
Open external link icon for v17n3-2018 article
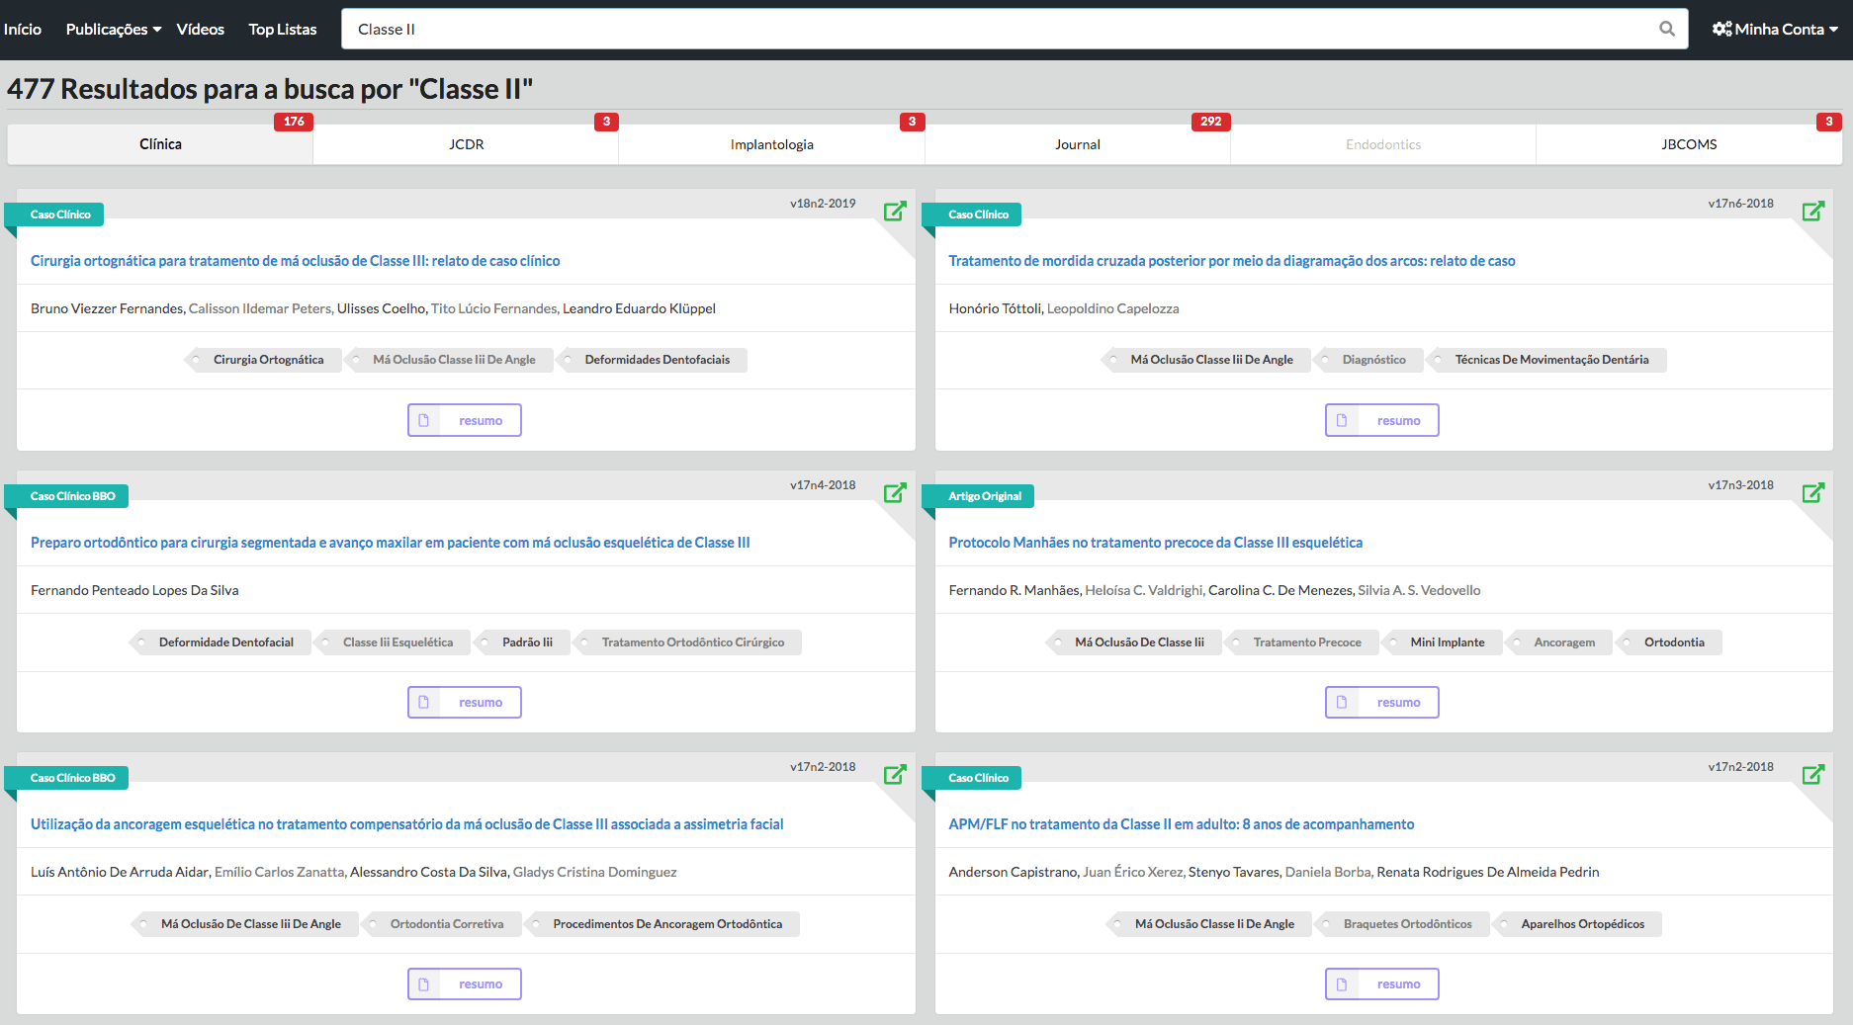pyautogui.click(x=1812, y=492)
